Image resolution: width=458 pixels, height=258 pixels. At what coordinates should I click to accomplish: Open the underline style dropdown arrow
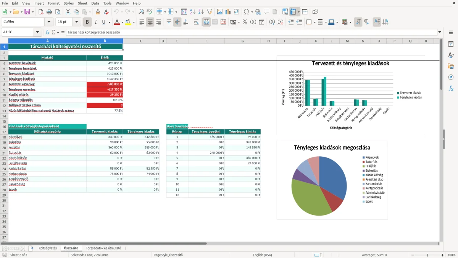pyautogui.click(x=109, y=22)
